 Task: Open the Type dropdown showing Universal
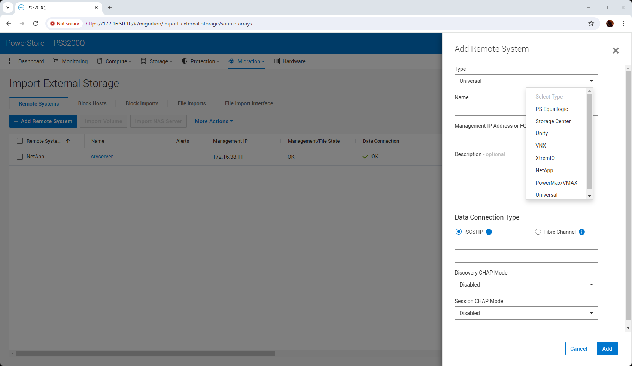[x=526, y=81]
